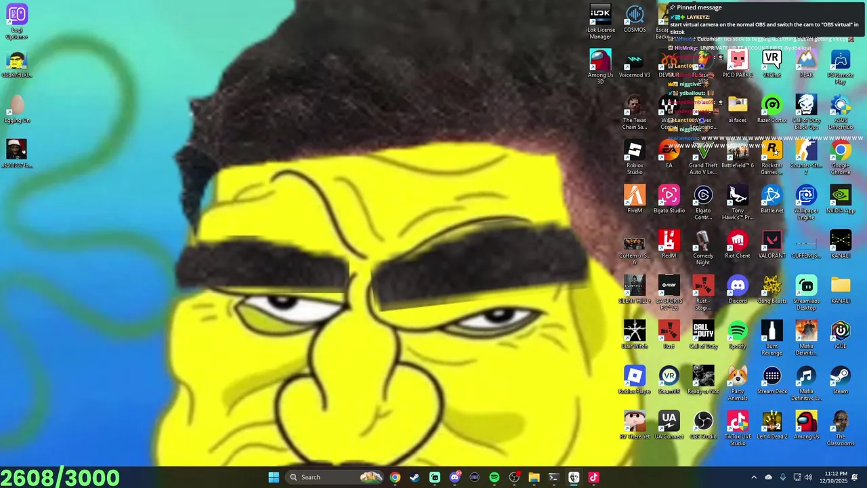Launch Among Us 3D from the desktop
Screen dimensions: 867x488
600,67
